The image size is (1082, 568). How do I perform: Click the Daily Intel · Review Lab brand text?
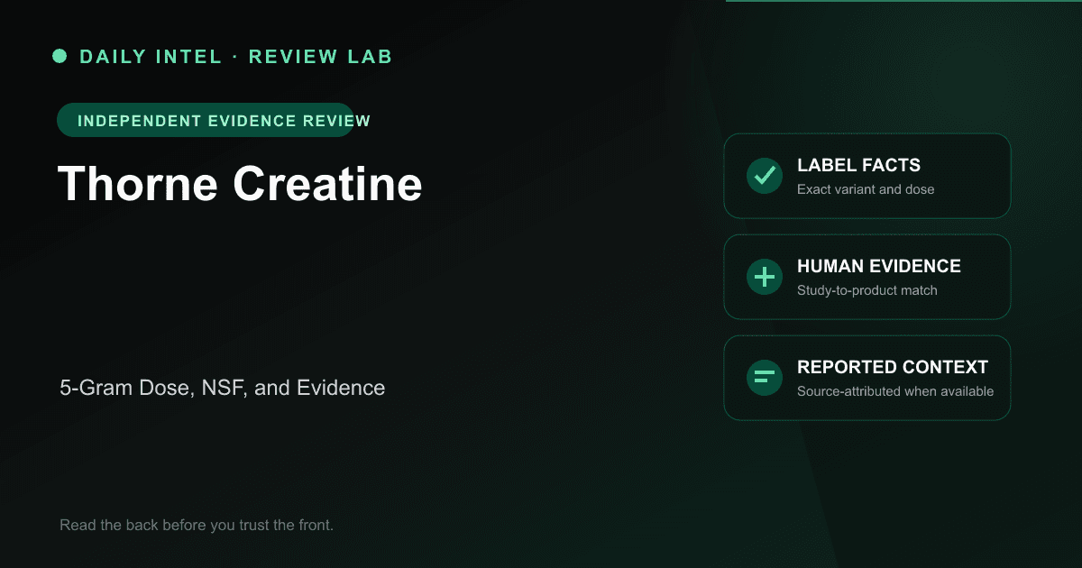click(x=236, y=56)
